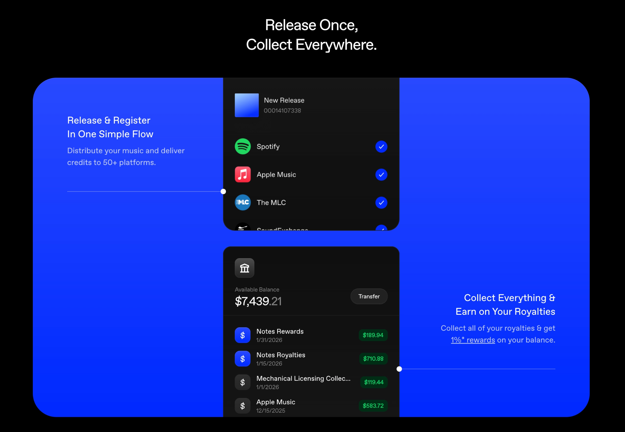Click the Spotify logo icon
This screenshot has height=432, width=625.
pyautogui.click(x=243, y=146)
